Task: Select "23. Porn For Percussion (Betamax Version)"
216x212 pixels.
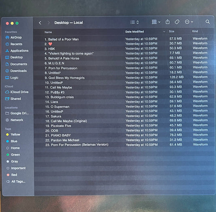Action: [x=77, y=145]
